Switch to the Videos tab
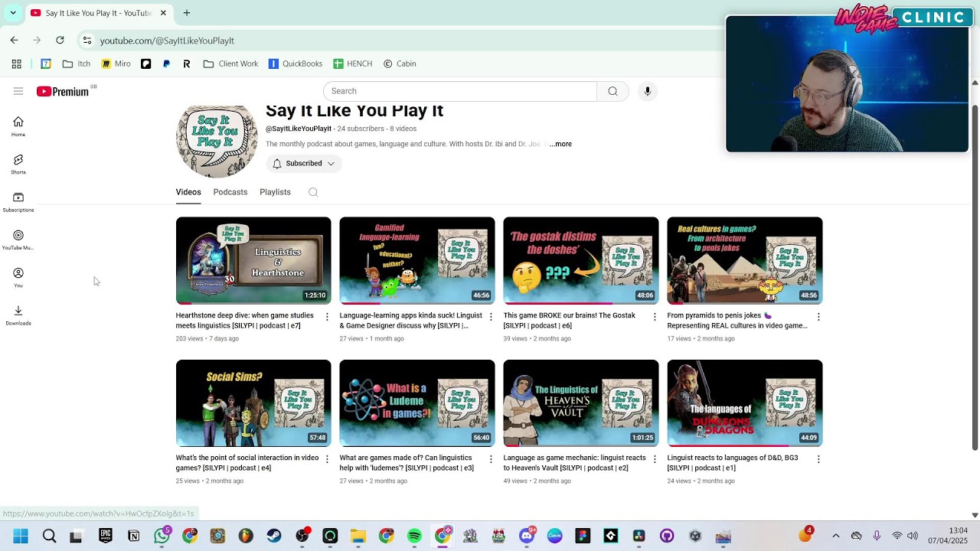Viewport: 980px width, 551px height. 188,192
